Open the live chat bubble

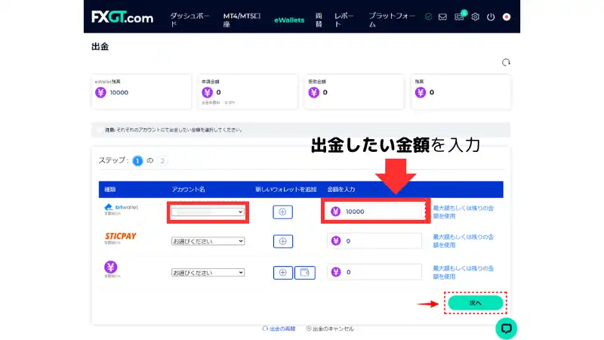pyautogui.click(x=506, y=328)
